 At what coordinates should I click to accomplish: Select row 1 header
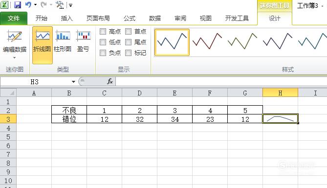coord(8,102)
